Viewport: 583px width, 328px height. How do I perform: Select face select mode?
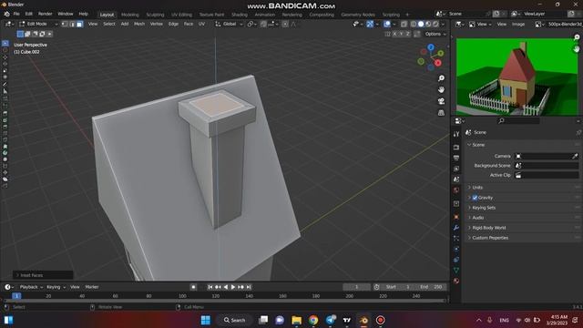point(79,24)
